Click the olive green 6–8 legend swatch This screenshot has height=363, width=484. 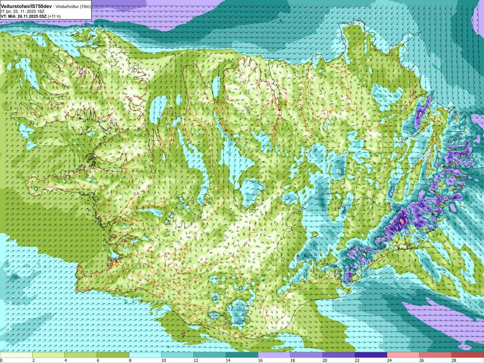113,355
